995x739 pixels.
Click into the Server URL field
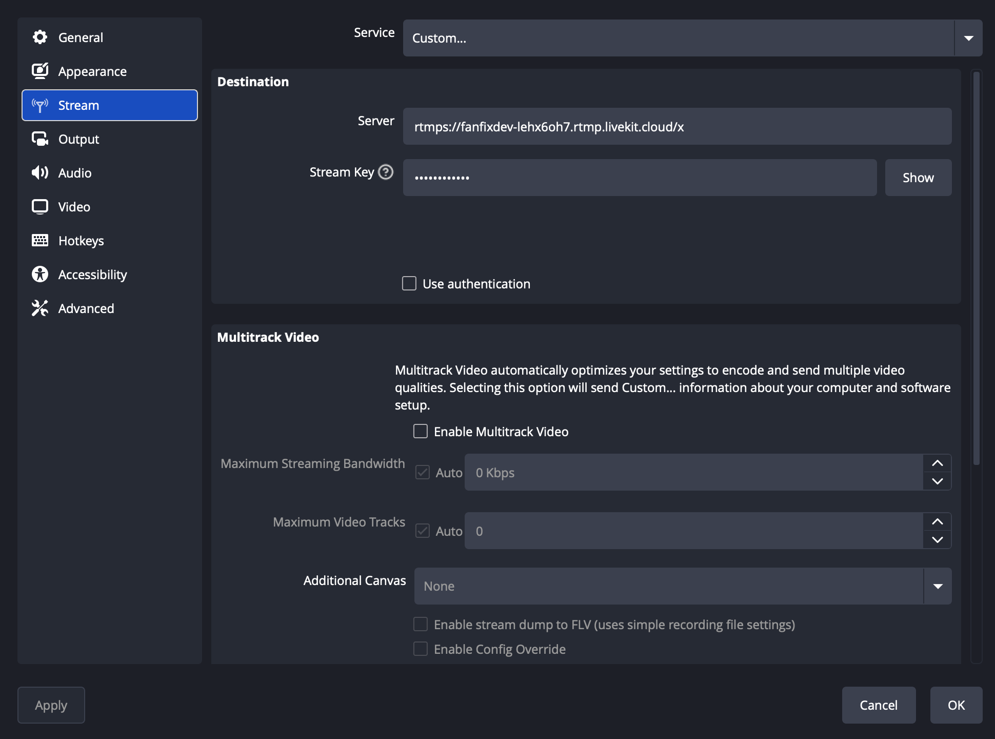pyautogui.click(x=677, y=127)
